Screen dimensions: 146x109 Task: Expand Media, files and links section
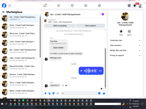click(x=125, y=50)
